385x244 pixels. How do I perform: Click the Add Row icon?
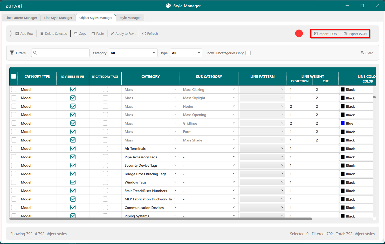tap(17, 33)
